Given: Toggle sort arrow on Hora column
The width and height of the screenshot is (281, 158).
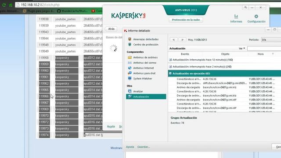Looking at the screenshot, I should pyautogui.click(x=273, y=54).
